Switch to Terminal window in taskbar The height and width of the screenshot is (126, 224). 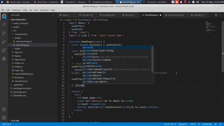pos(156,2)
